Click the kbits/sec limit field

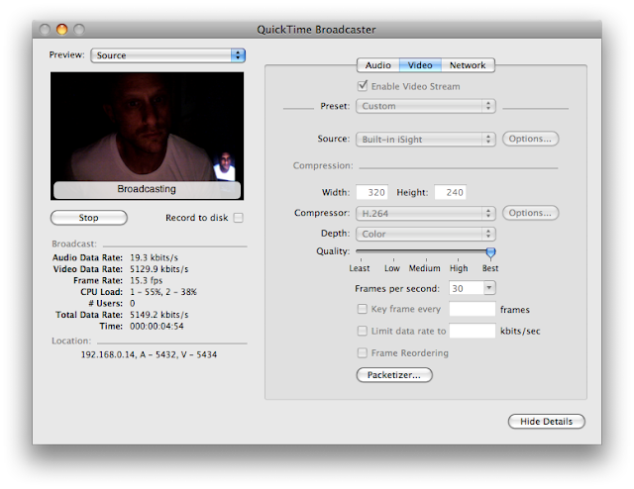(x=473, y=331)
